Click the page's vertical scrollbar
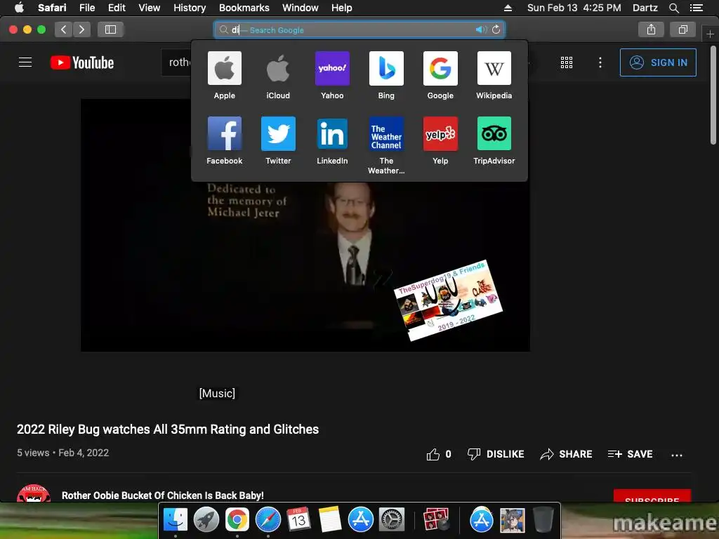 point(713,95)
